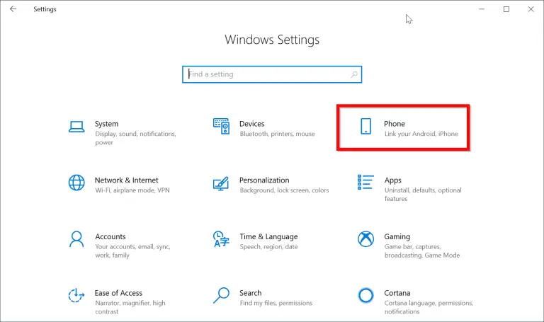Click 'Display, sound, notifications, power' description

tap(136, 138)
